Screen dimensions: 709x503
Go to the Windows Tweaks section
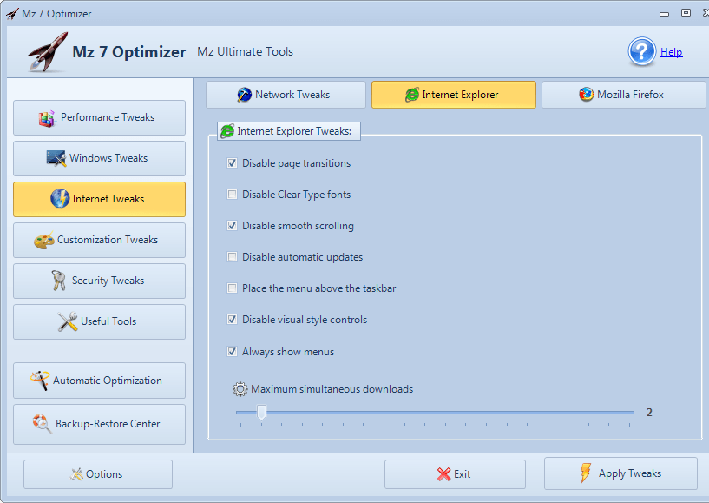(x=100, y=158)
